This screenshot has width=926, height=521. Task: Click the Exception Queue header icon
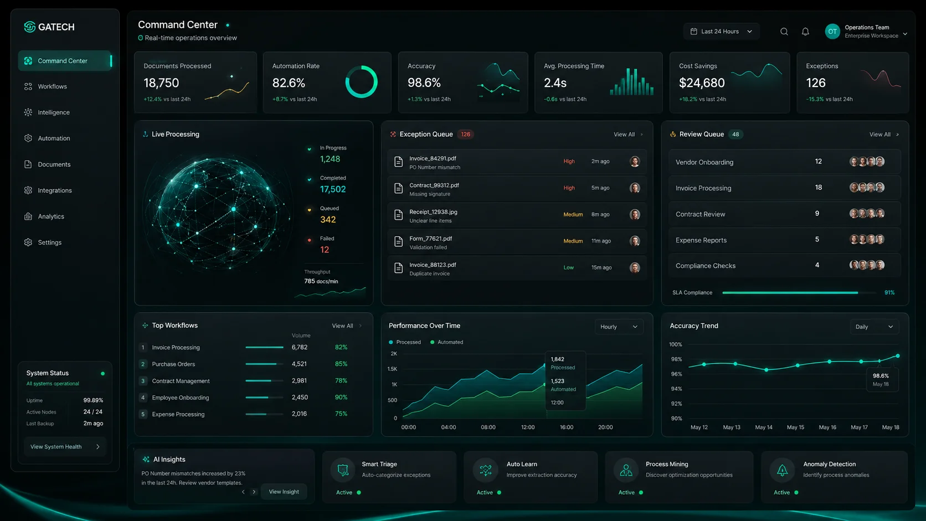tap(393, 135)
